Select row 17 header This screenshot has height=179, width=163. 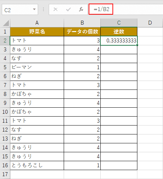(5, 174)
